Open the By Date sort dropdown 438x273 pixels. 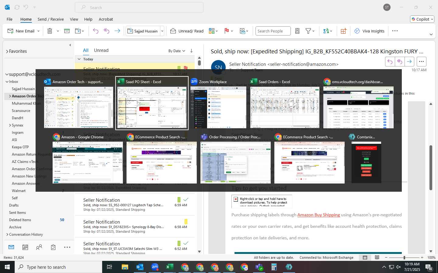(x=177, y=51)
